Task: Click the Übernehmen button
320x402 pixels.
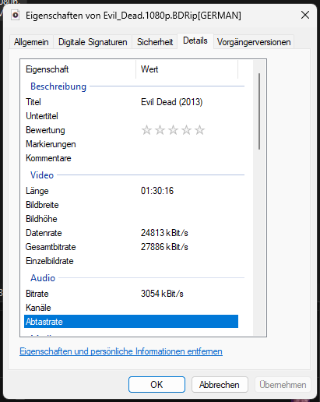Action: coord(283,385)
